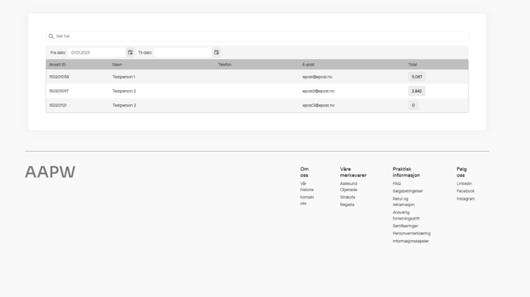This screenshot has height=297, width=530.
Task: Open the 'Retur og reklamasjon' link
Action: [x=403, y=201]
